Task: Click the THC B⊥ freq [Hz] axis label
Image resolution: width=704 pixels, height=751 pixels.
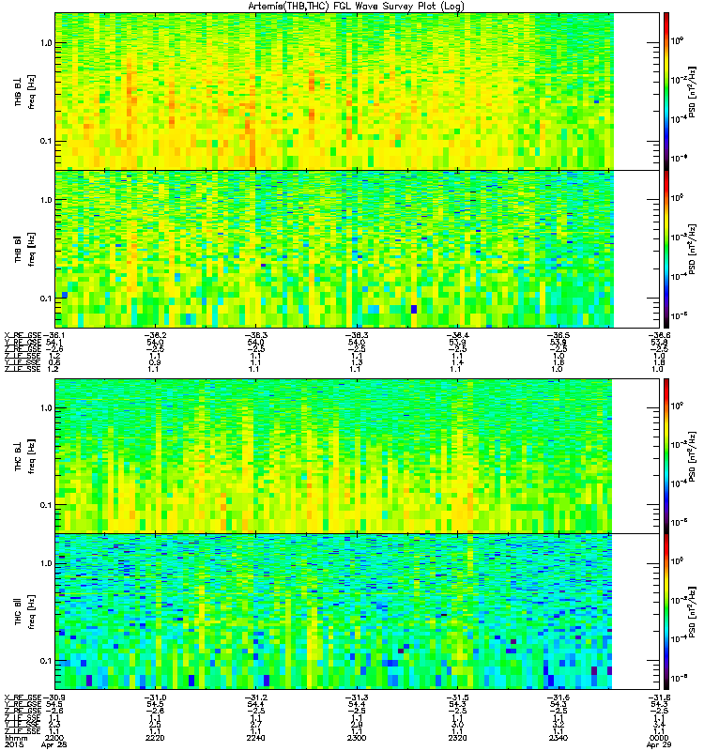Action: [25, 456]
